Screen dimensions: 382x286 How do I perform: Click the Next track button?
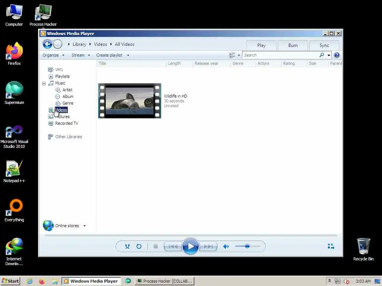coord(208,247)
